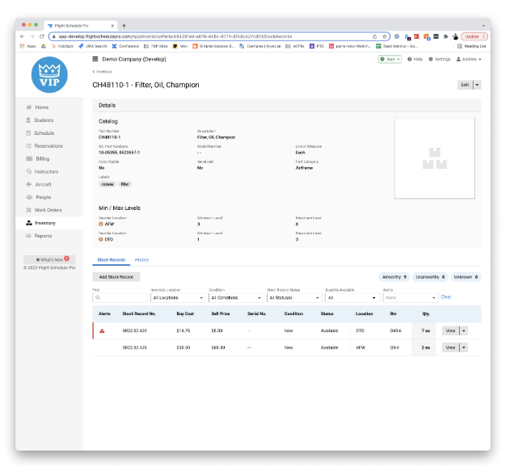View stock record SR22.02.429
The image size is (531, 466).
pos(450,330)
